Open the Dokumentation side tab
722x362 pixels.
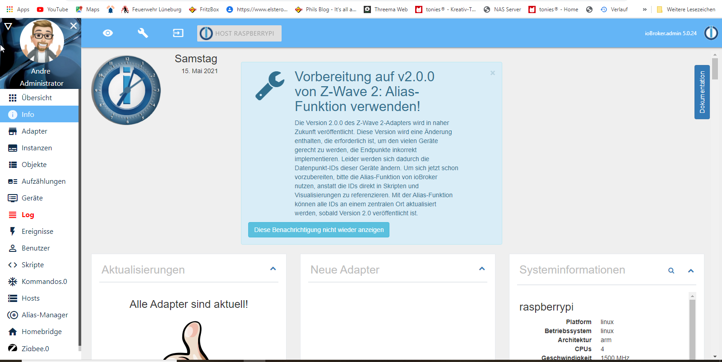point(702,92)
